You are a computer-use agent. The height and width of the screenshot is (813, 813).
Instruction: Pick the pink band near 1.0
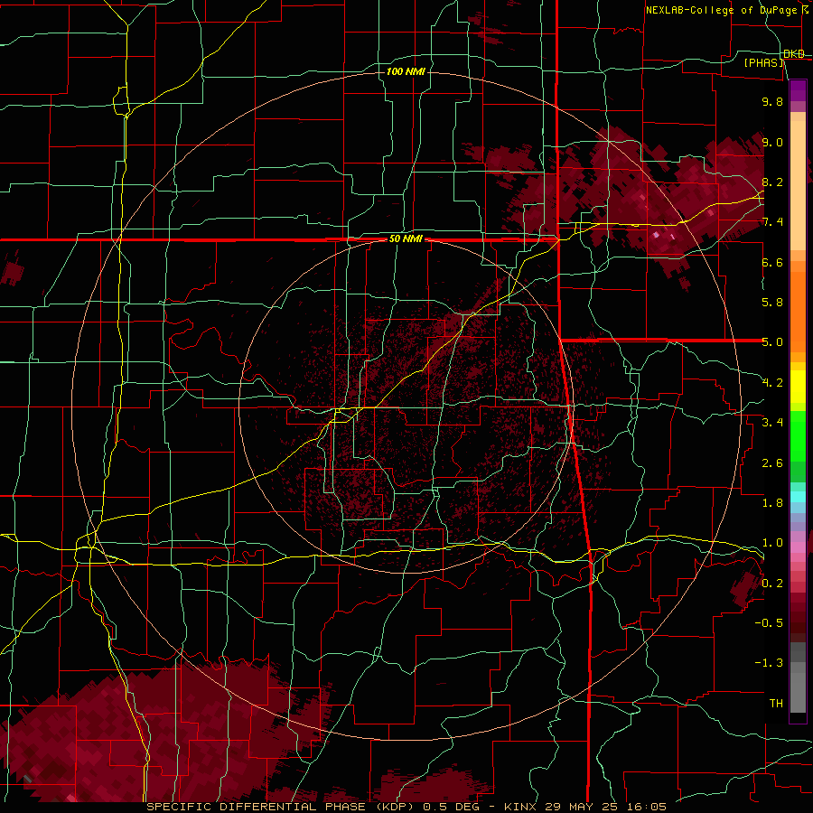click(x=798, y=547)
